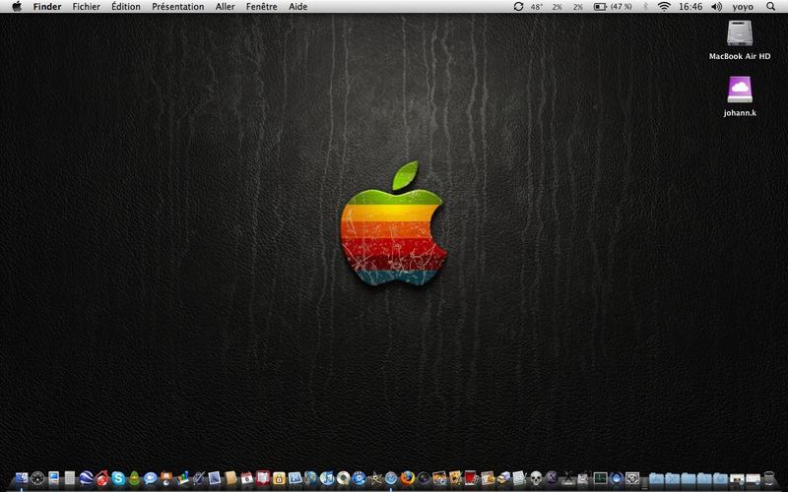The image size is (788, 492).
Task: Click the battery 47% indicator
Action: click(613, 7)
